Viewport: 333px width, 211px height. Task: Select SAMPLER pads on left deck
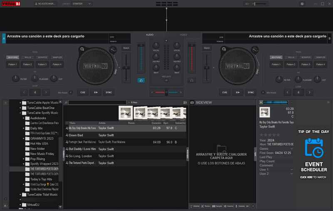(x=57, y=57)
